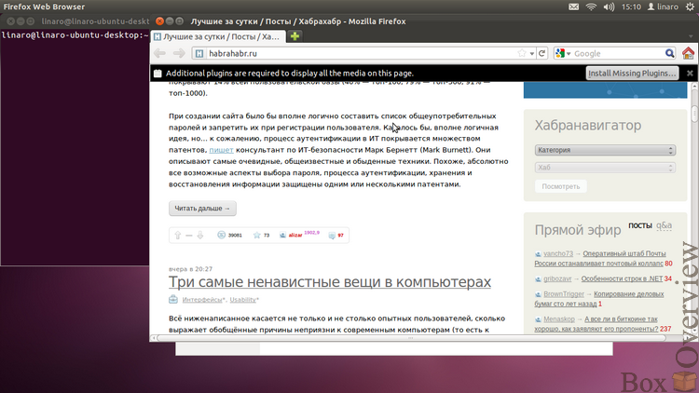Click user icon next to Menaskop
Image resolution: width=699 pixels, height=393 pixels.
click(538, 319)
